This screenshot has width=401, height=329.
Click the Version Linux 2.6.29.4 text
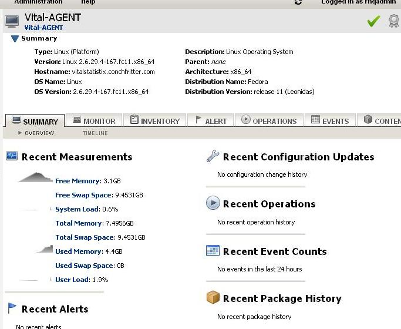click(109, 62)
